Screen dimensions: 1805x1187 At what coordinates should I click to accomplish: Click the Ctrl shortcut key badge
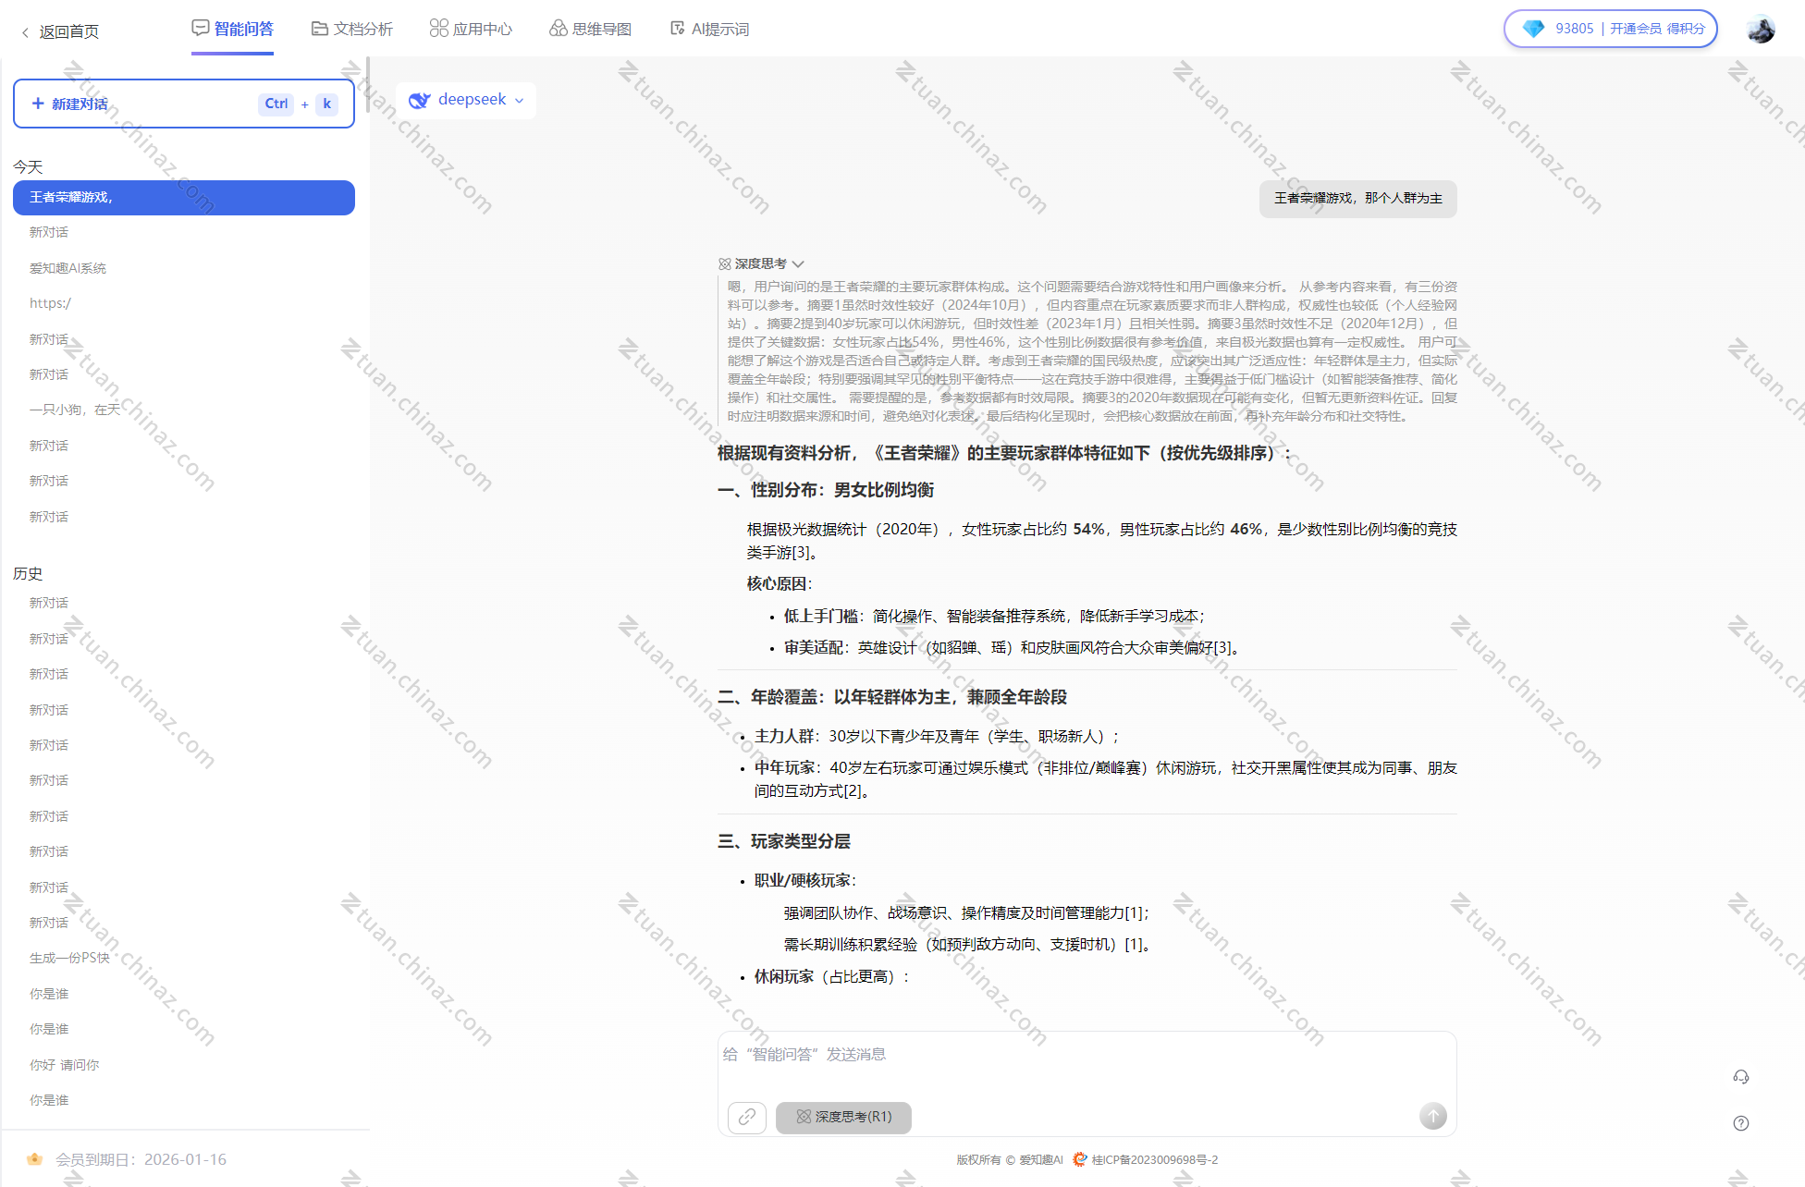tap(276, 104)
